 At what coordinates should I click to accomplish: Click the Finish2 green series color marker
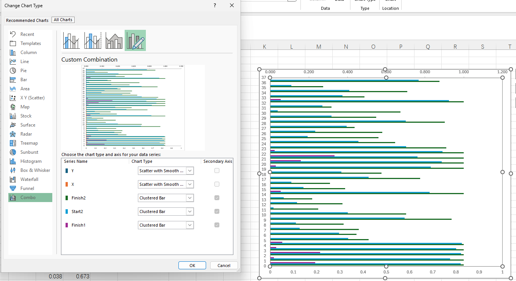[67, 198]
